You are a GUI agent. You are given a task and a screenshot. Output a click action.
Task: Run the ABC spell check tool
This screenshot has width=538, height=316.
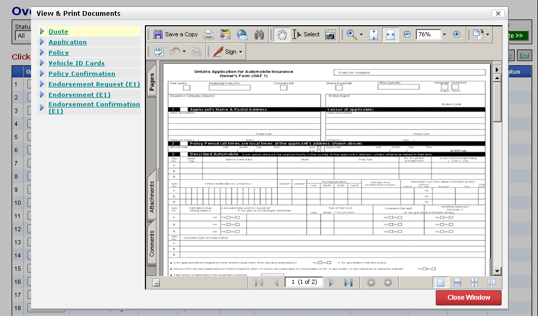(x=159, y=52)
